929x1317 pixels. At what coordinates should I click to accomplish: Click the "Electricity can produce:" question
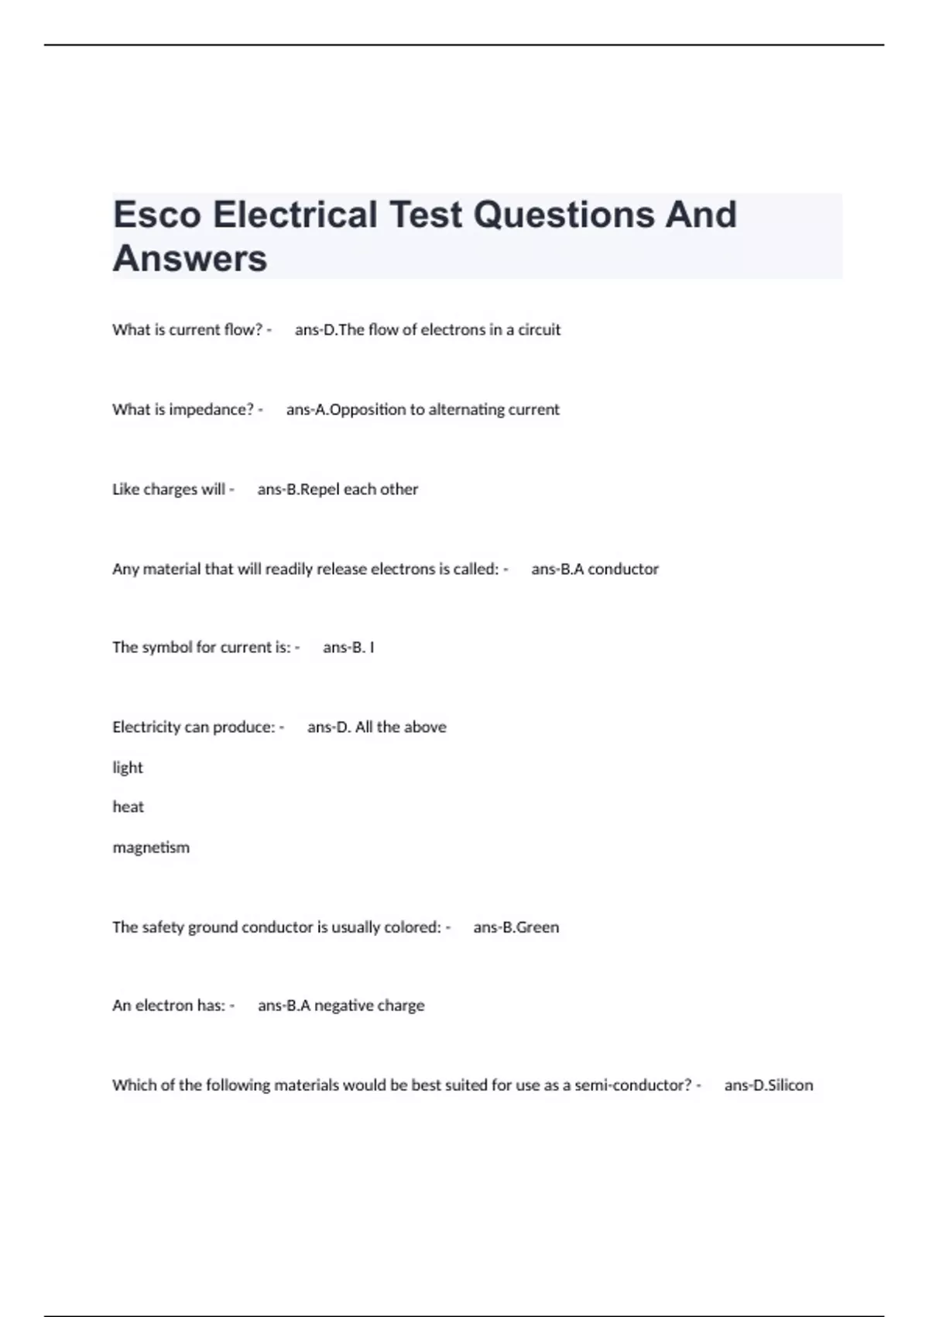[x=194, y=727]
